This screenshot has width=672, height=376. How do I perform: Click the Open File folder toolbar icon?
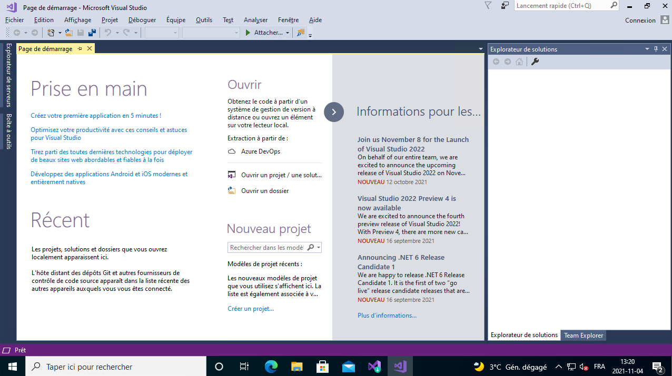(68, 33)
